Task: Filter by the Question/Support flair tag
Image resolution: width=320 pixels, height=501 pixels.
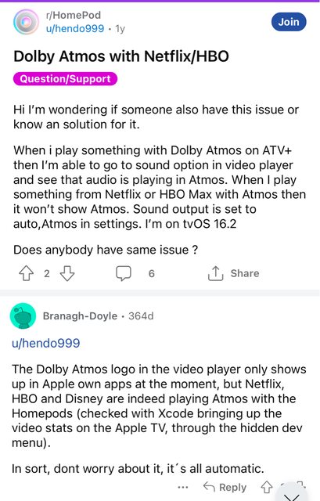Action: 65,79
